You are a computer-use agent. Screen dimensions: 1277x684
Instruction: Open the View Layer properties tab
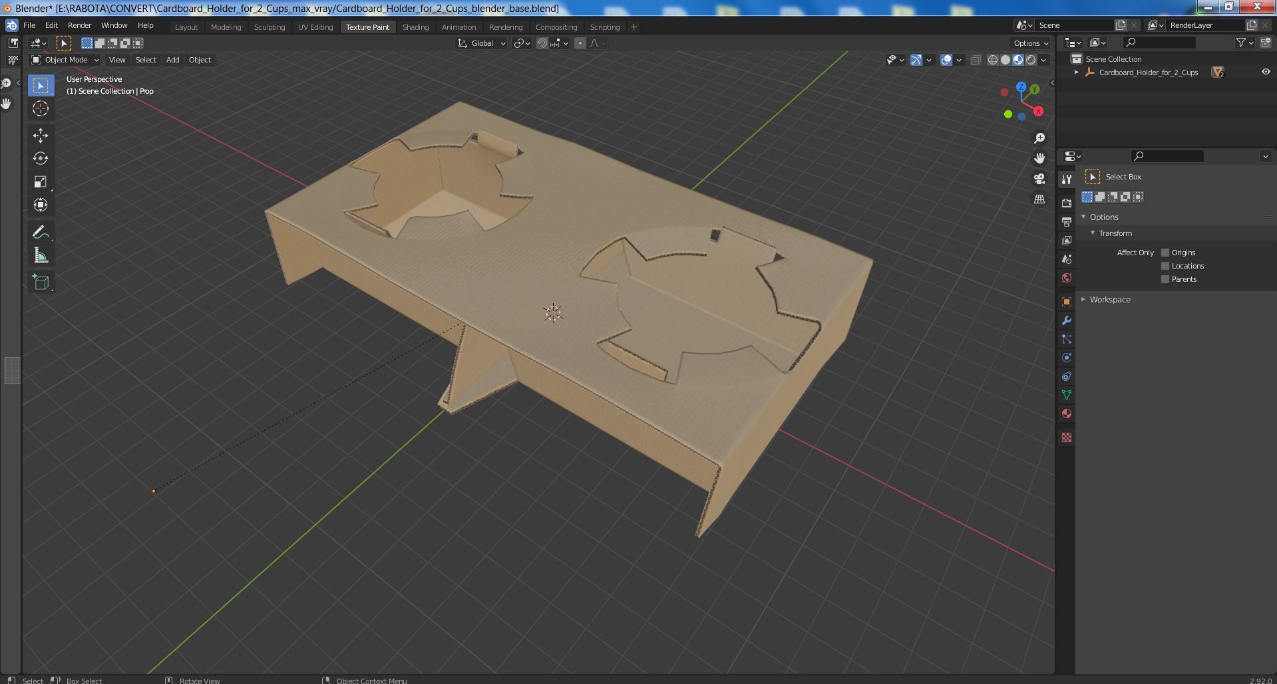[1067, 240]
